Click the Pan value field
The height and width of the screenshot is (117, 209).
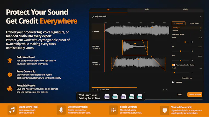(192, 51)
